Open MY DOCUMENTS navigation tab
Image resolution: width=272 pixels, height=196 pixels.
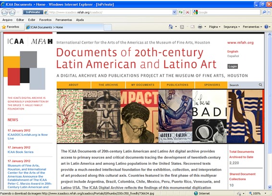click(143, 85)
